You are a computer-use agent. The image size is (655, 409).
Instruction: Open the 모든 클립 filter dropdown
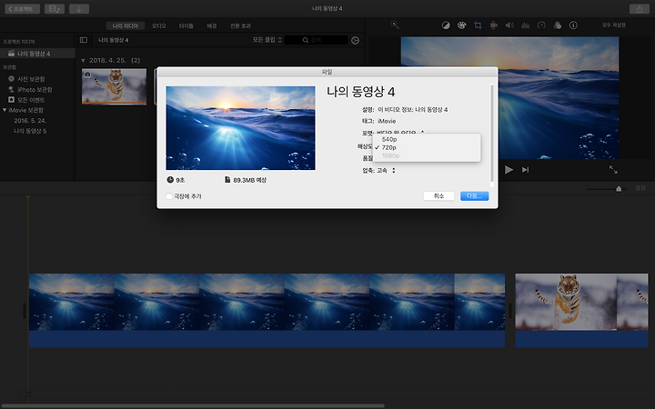(267, 40)
